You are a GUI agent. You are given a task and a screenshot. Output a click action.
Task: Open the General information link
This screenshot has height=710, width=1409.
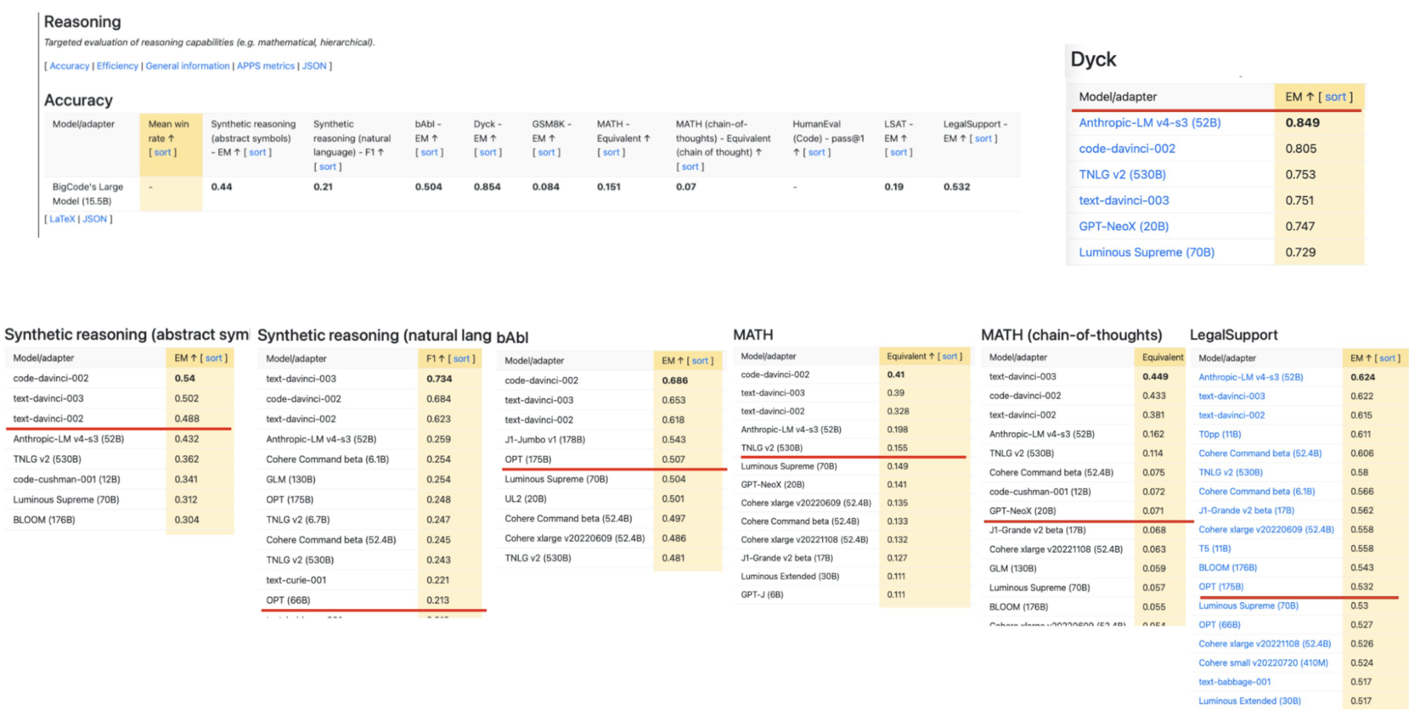[x=187, y=66]
